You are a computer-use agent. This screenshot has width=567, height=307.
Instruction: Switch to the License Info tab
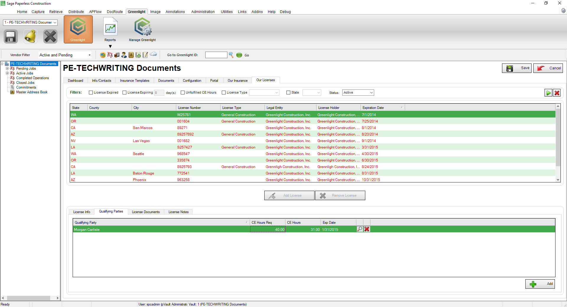coord(82,212)
